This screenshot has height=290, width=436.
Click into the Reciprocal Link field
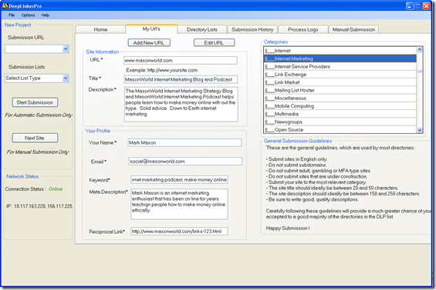tap(179, 232)
